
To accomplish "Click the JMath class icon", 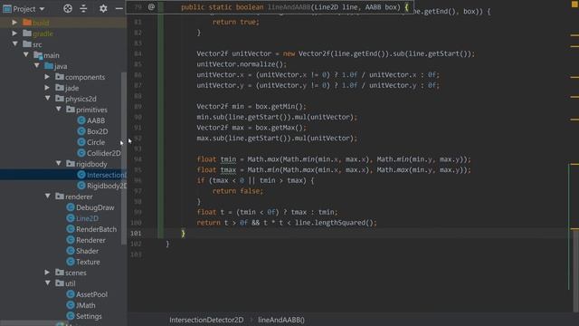I will tap(71, 305).
